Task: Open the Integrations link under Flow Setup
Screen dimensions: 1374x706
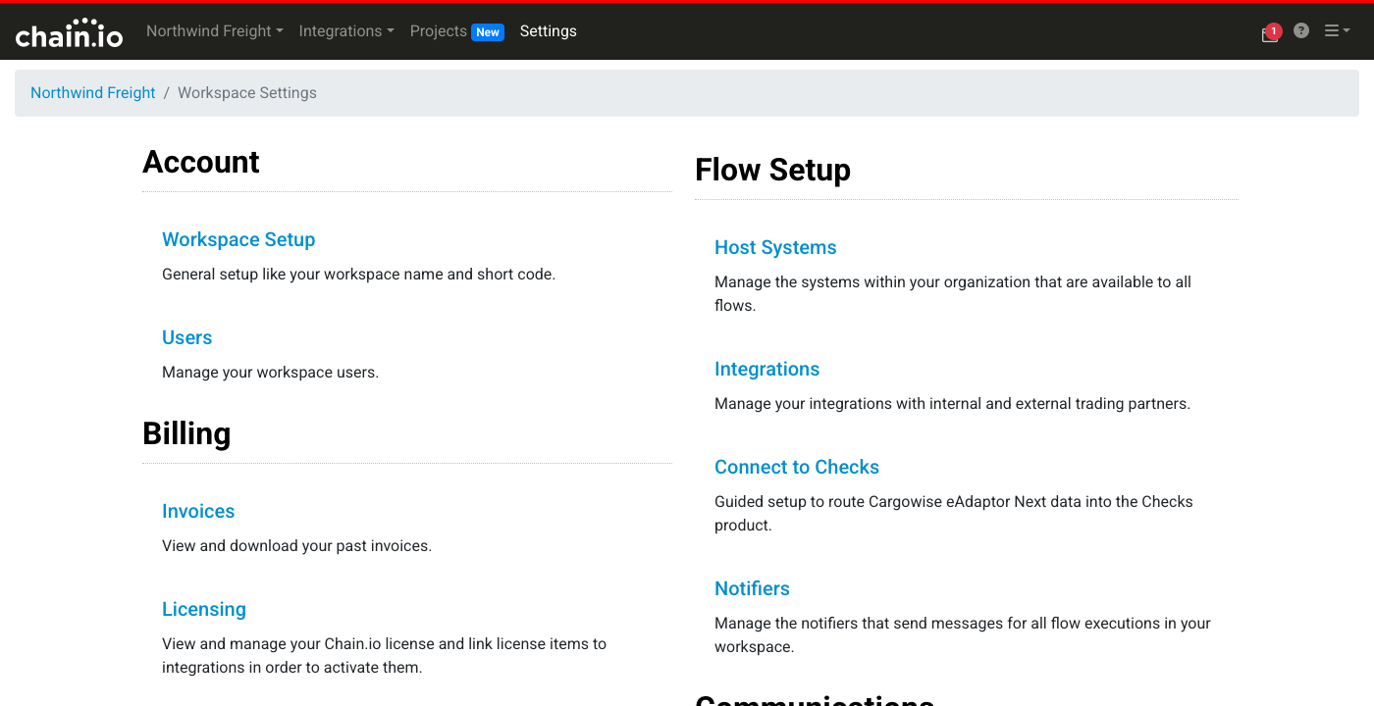Action: tap(766, 370)
